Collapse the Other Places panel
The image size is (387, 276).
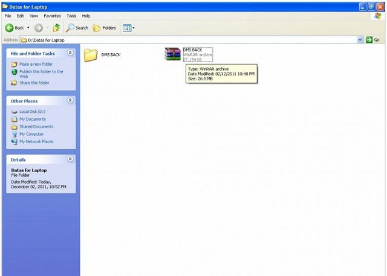[70, 100]
